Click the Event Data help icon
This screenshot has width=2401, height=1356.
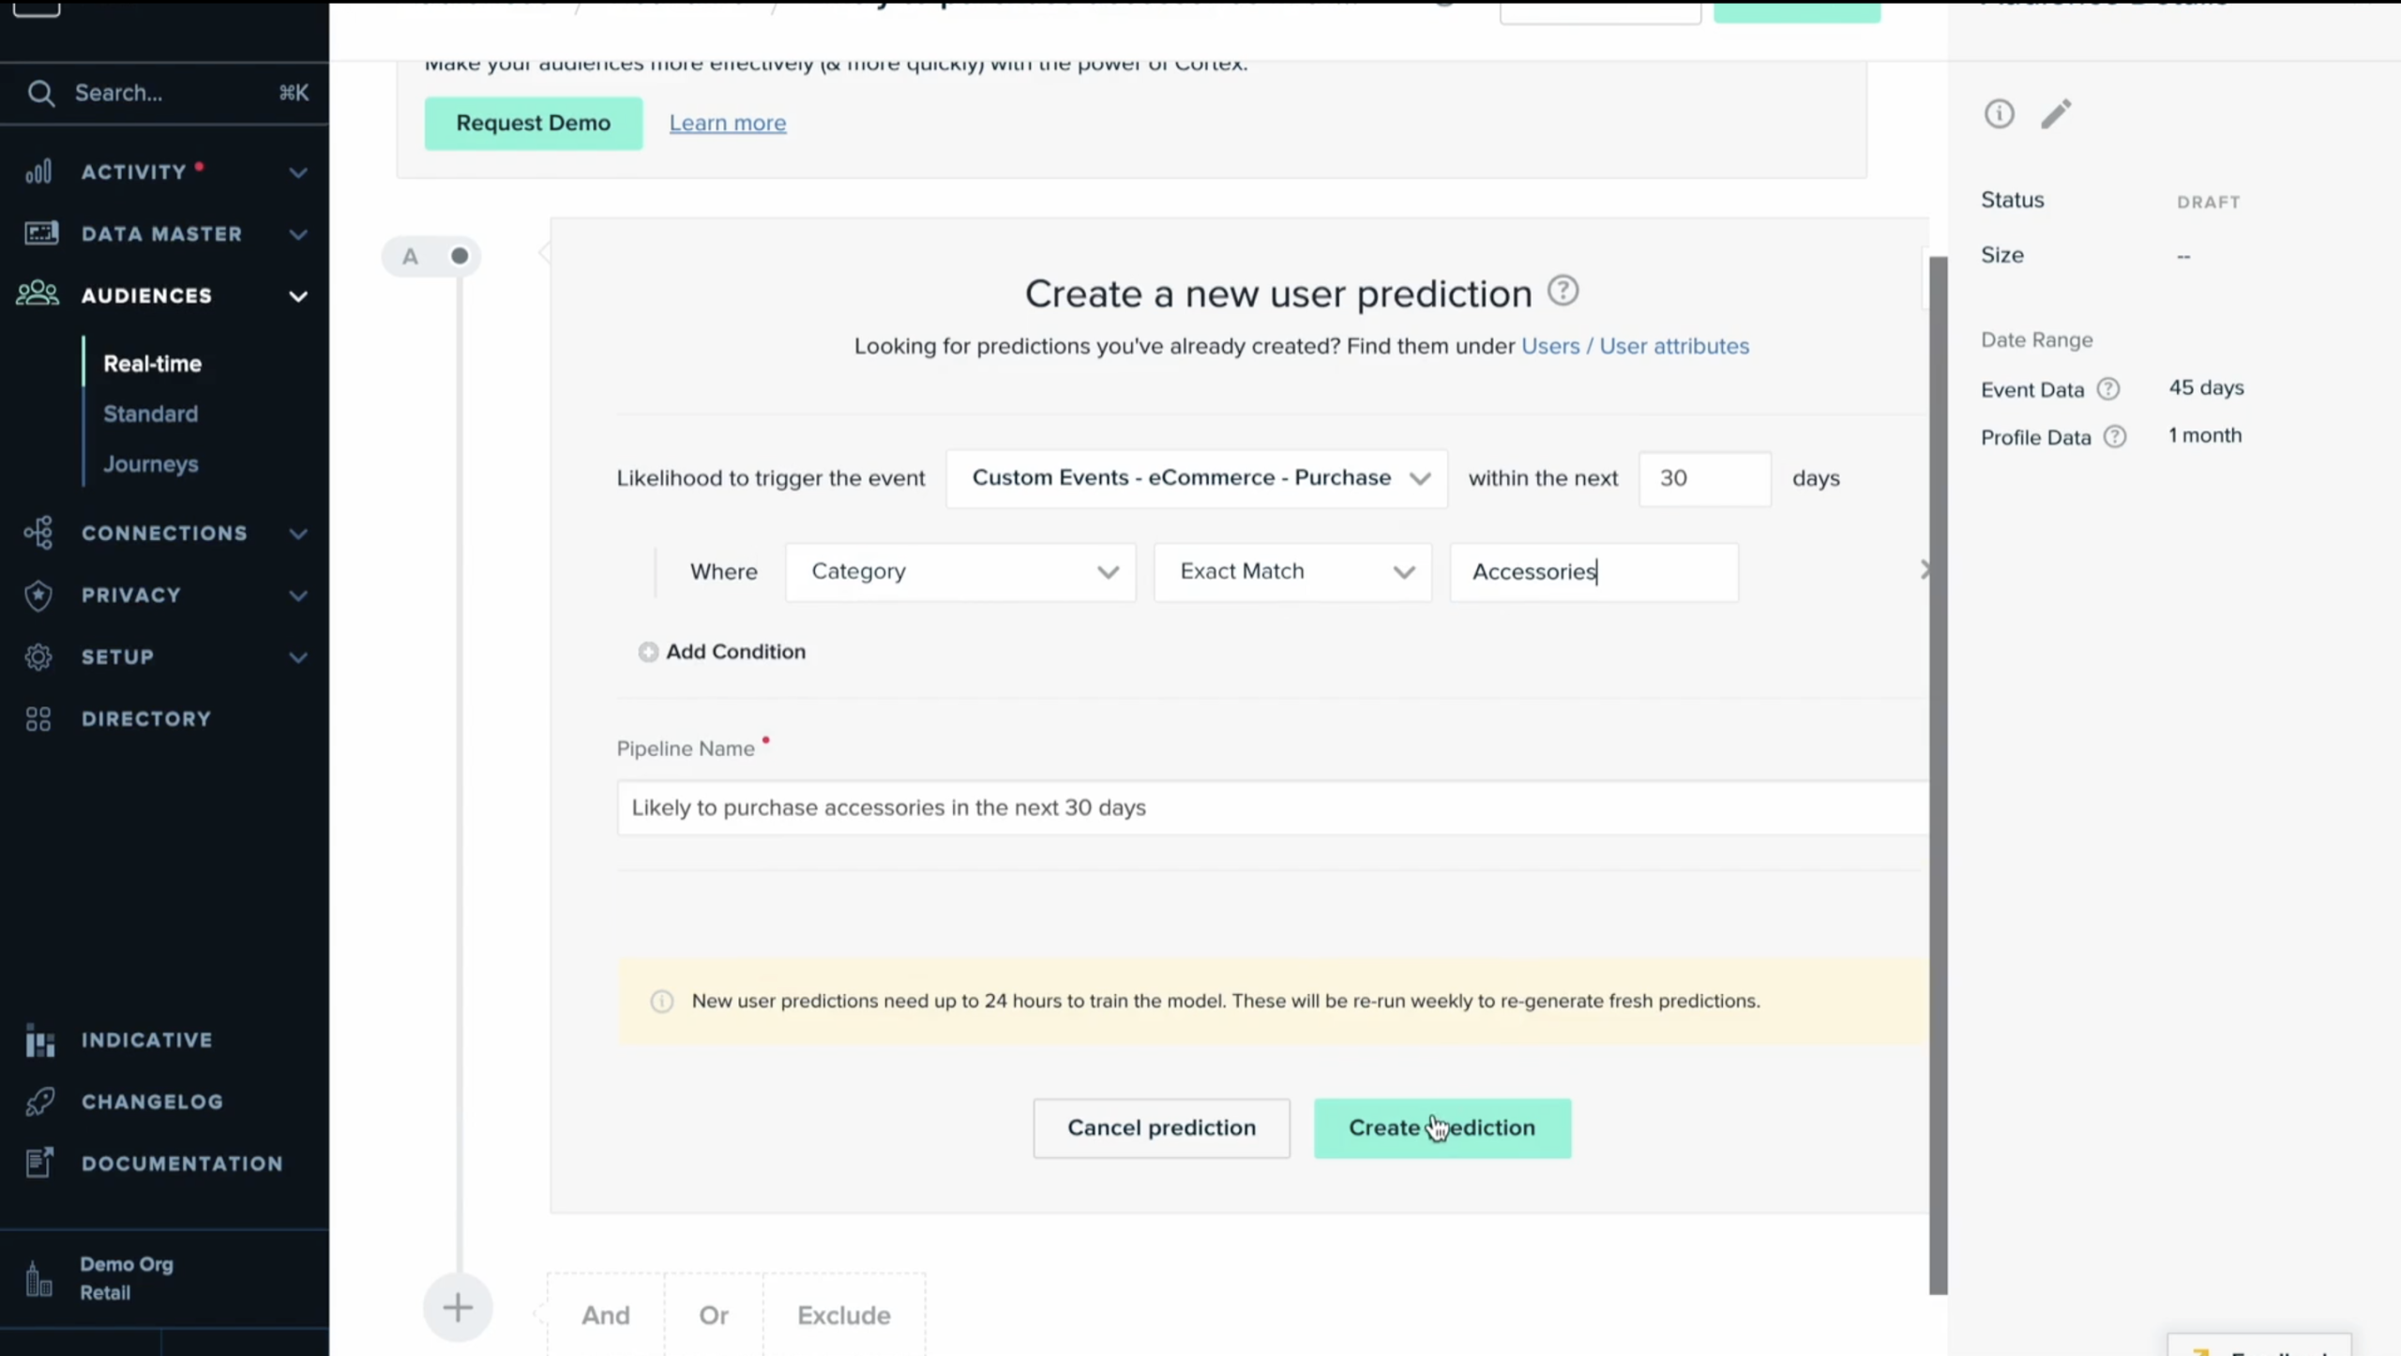(2108, 389)
